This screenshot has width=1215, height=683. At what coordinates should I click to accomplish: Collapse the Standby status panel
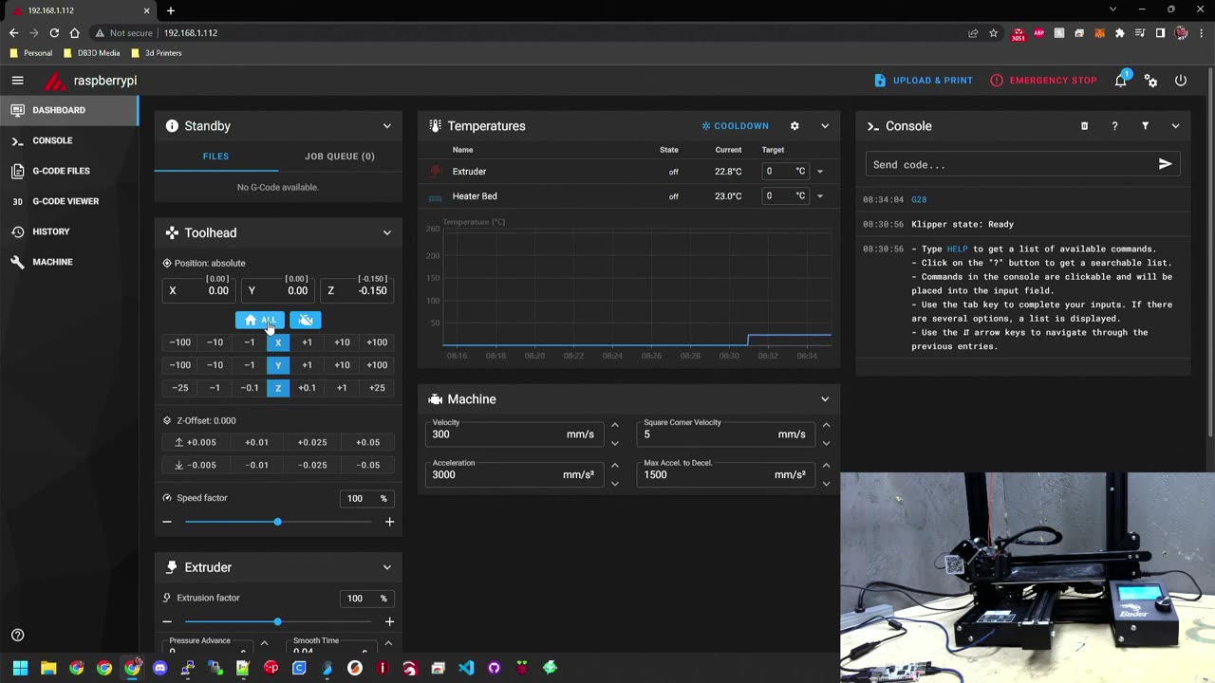(386, 126)
